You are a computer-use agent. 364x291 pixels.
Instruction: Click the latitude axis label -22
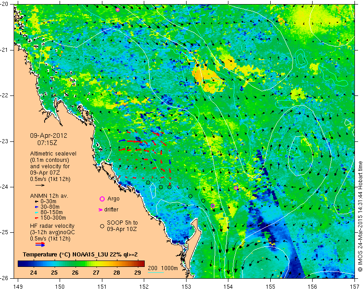(x=5, y=95)
